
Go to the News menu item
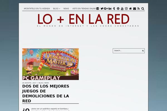66,9
